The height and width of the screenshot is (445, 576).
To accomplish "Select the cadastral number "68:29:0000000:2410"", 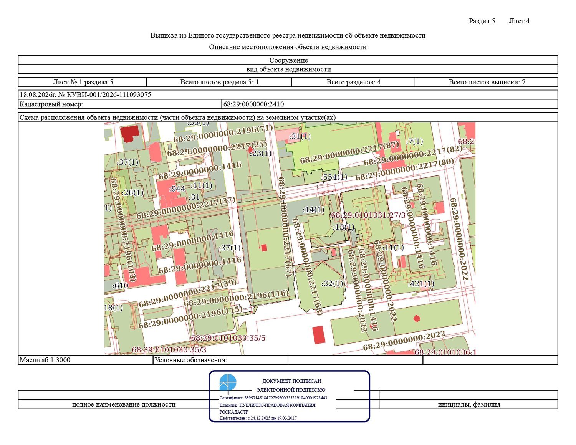I will [x=254, y=104].
